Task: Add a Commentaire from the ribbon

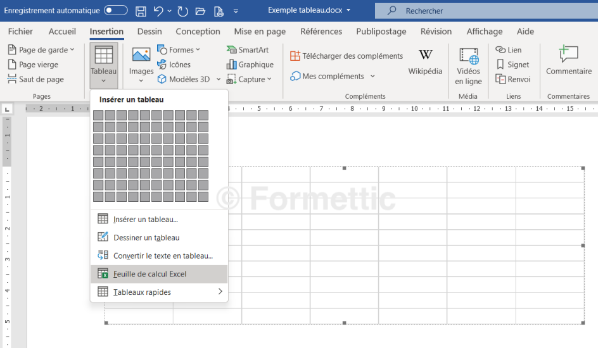Action: (568, 61)
